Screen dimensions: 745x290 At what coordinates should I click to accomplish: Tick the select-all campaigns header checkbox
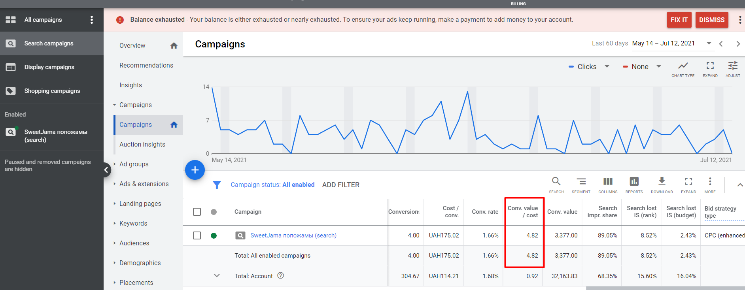(x=197, y=212)
